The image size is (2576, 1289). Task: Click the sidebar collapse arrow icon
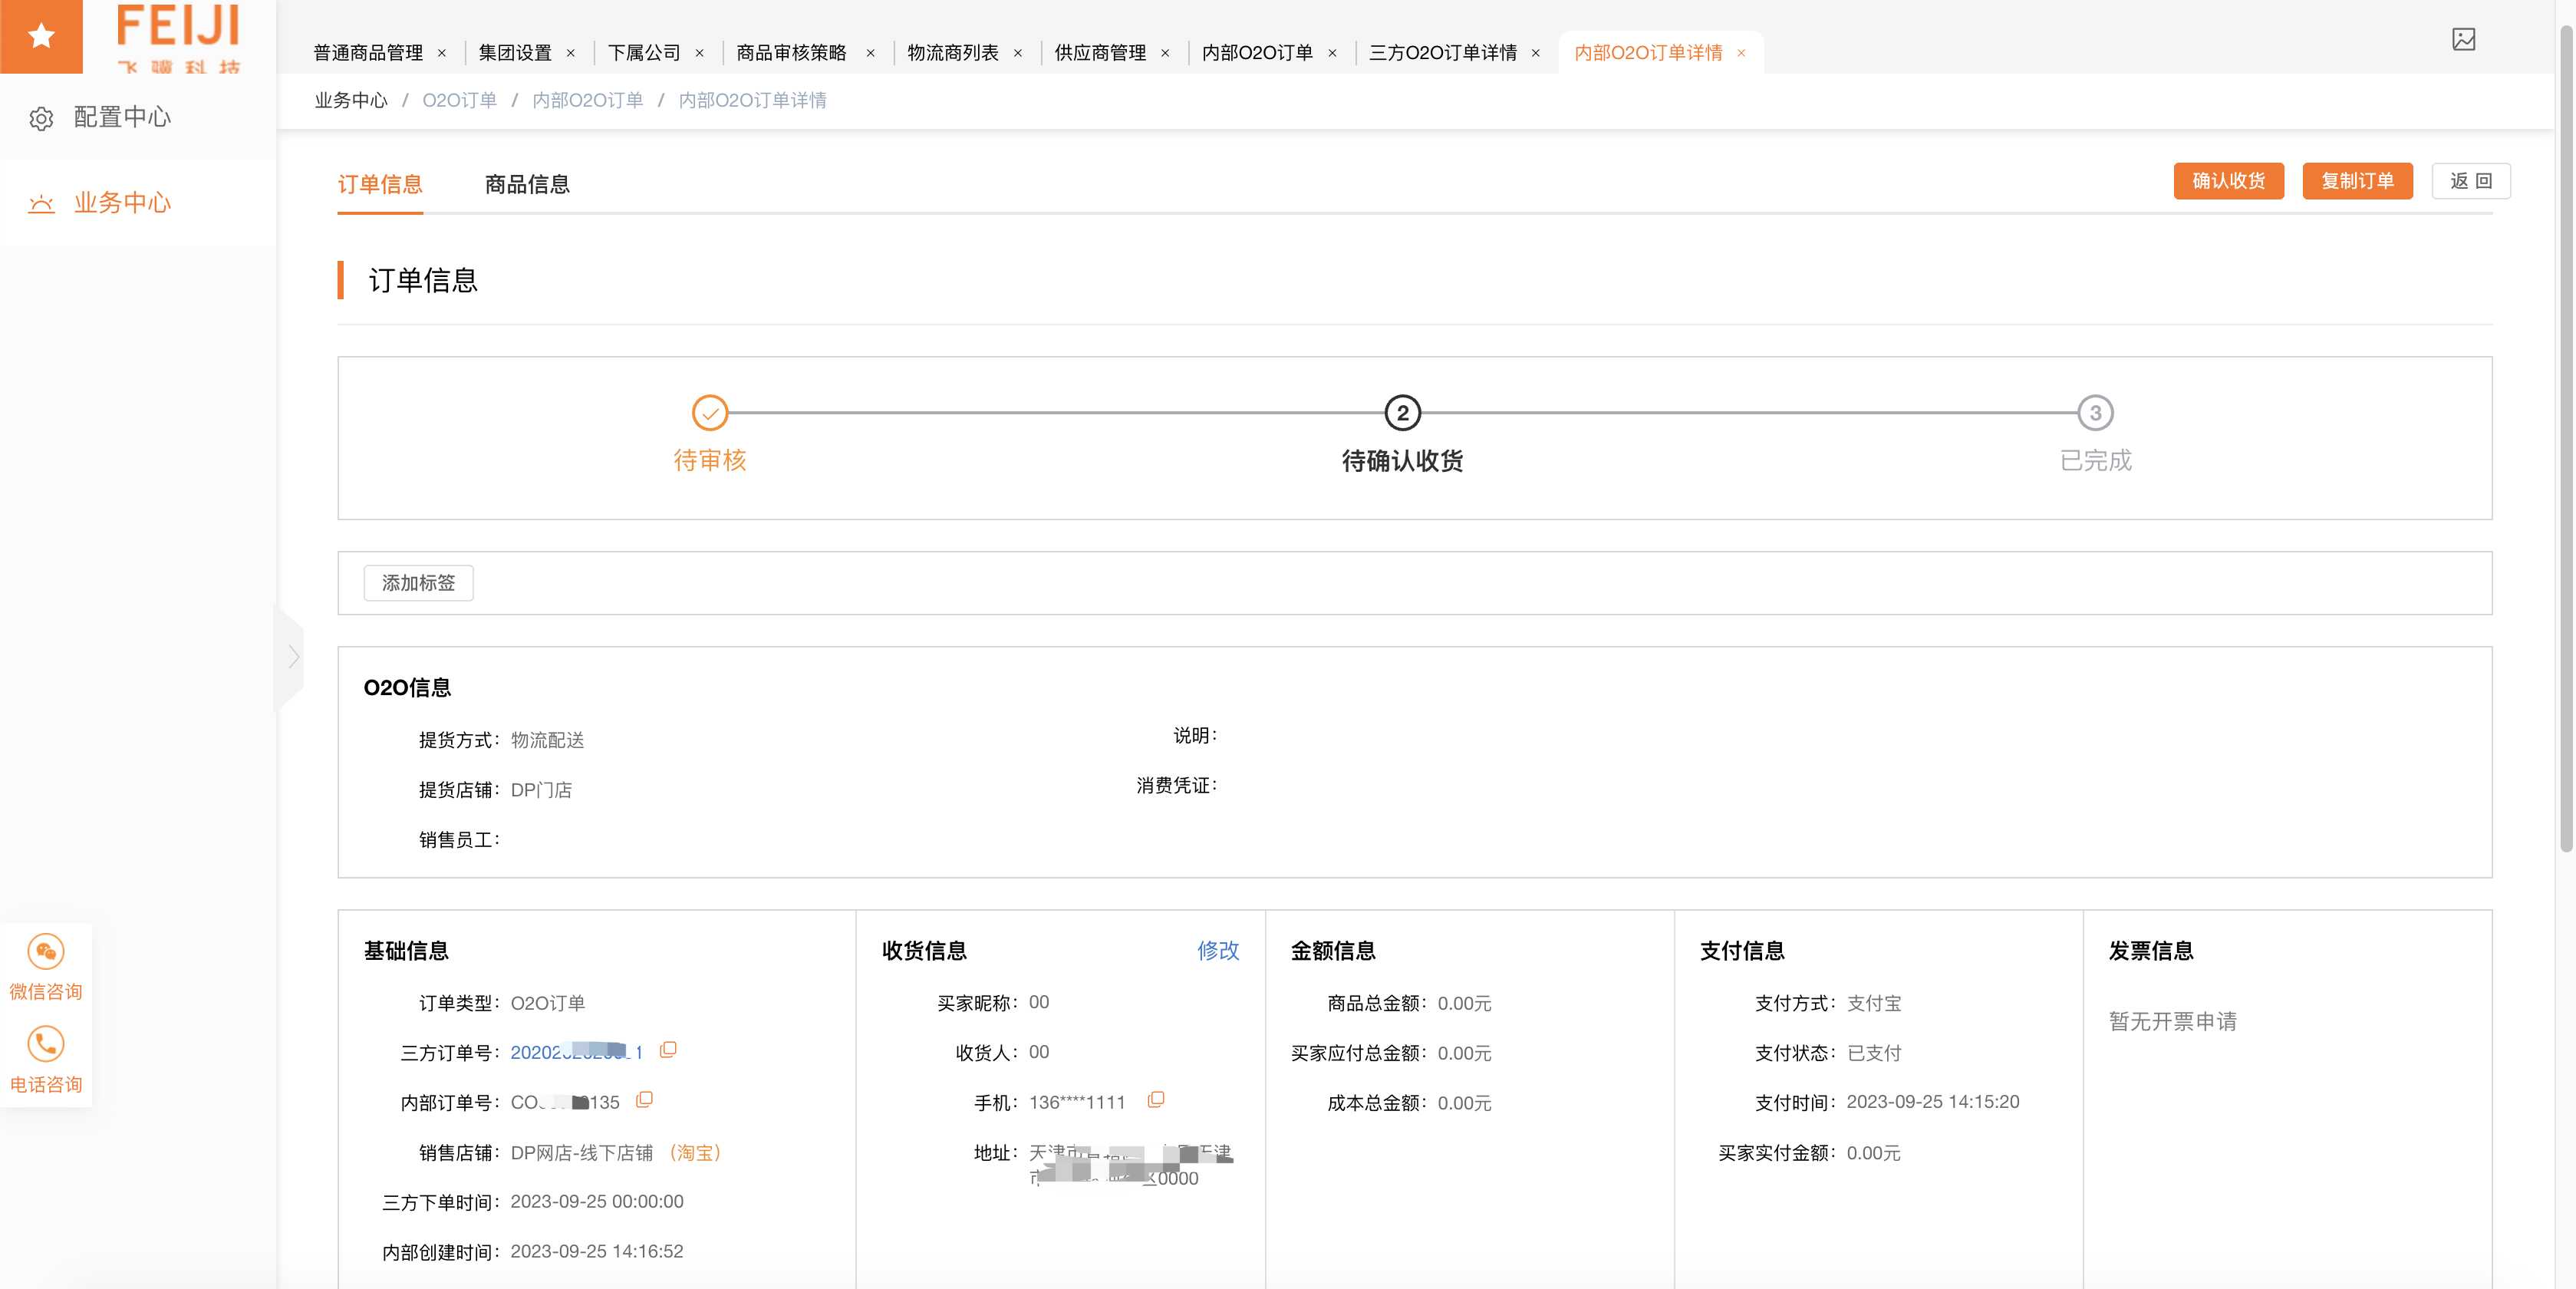click(292, 654)
